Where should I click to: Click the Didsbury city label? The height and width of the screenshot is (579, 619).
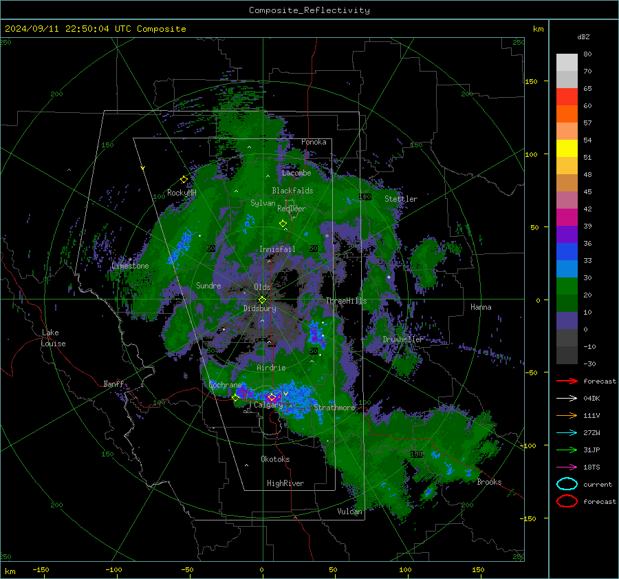[x=259, y=308]
